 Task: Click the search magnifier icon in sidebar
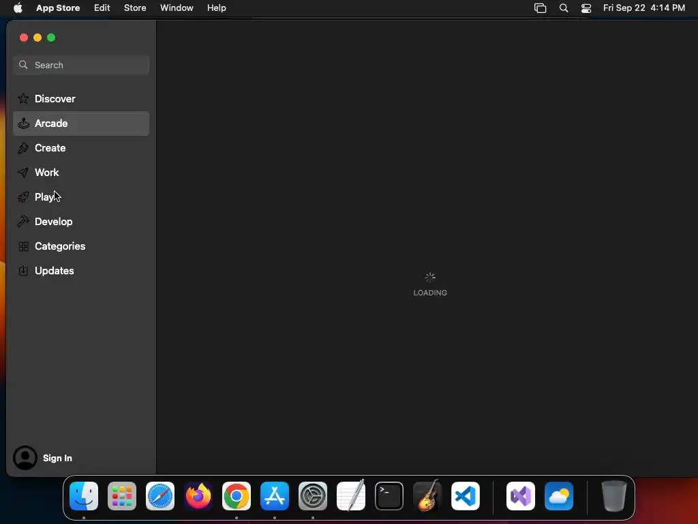tap(23, 65)
